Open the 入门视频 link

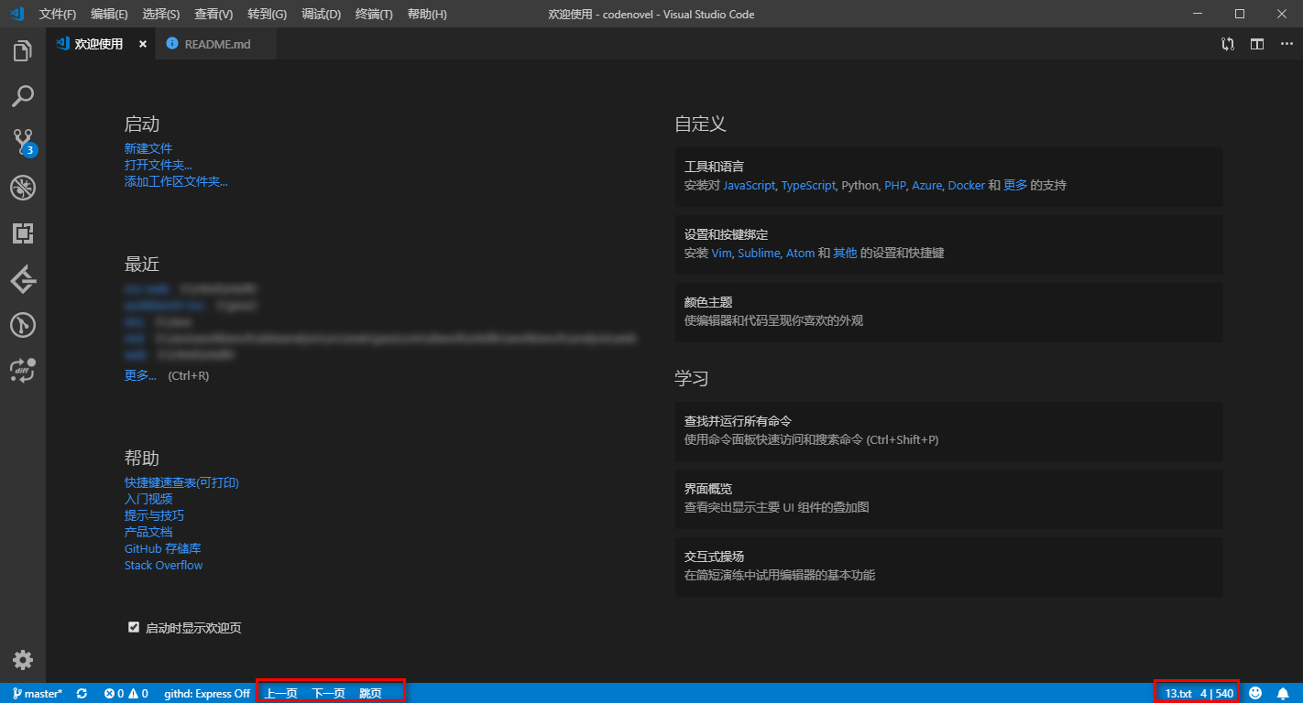[148, 499]
